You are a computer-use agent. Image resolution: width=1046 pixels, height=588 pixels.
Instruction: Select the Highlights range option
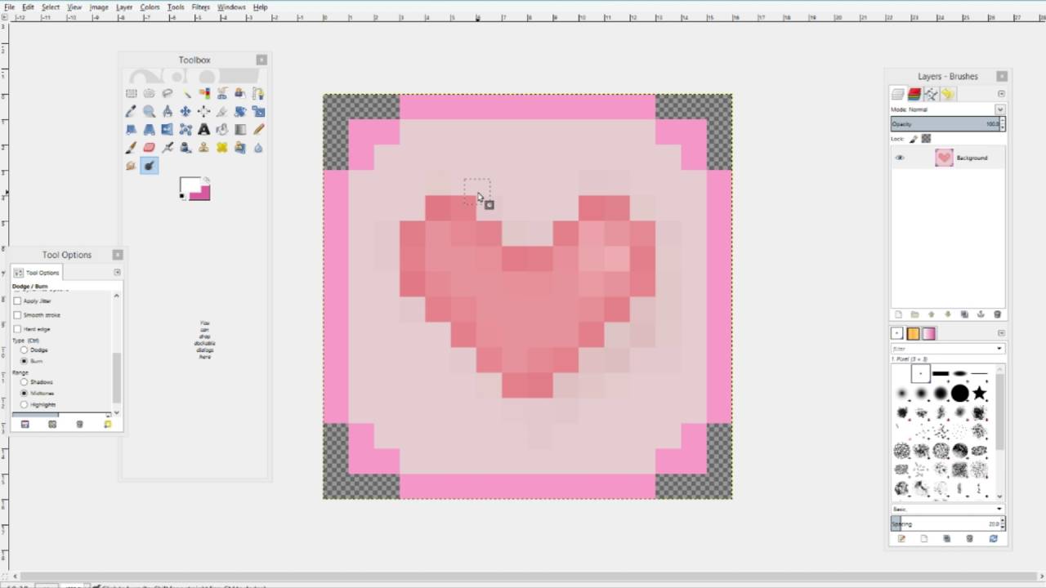24,404
